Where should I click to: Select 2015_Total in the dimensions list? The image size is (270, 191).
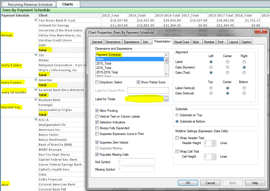[x=104, y=63]
